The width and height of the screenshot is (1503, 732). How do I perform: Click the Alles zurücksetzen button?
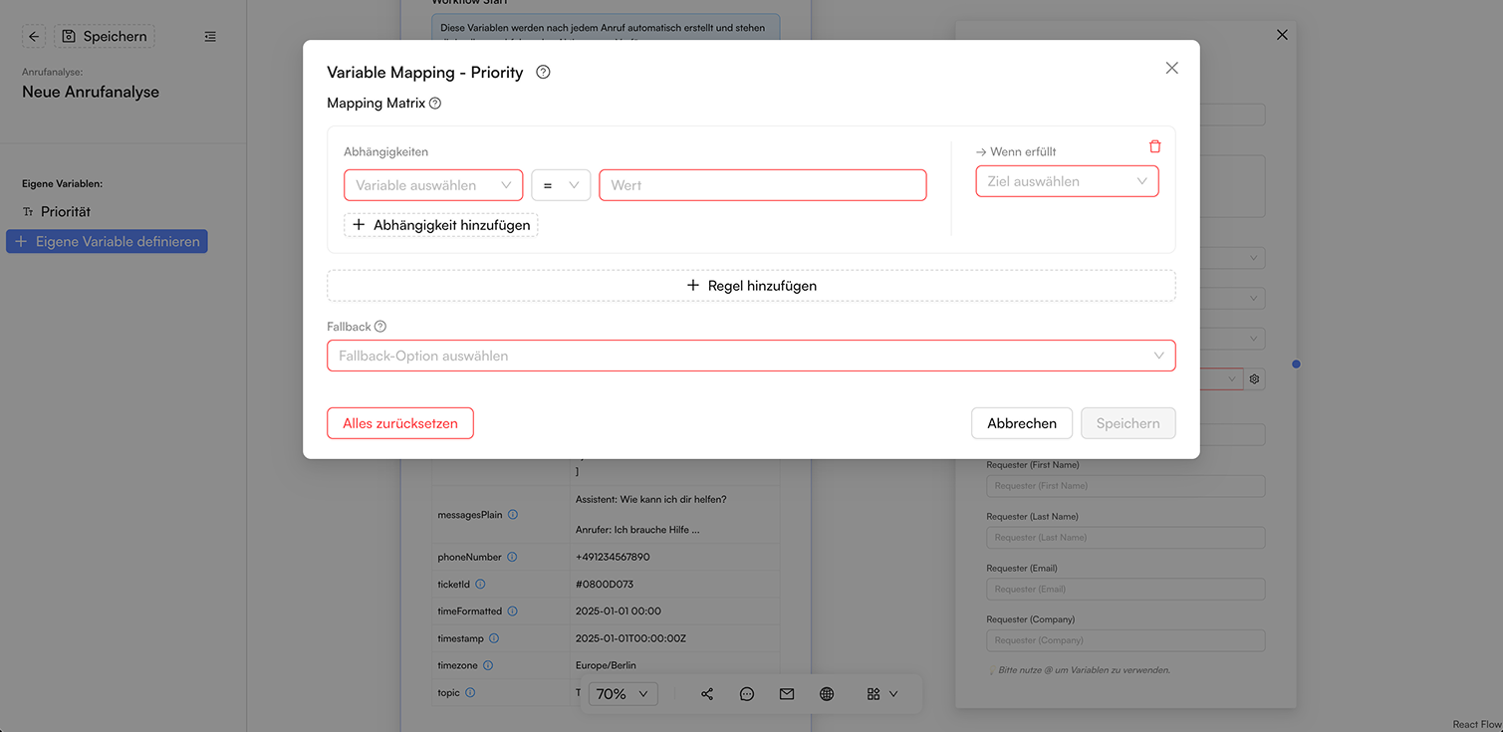[400, 423]
